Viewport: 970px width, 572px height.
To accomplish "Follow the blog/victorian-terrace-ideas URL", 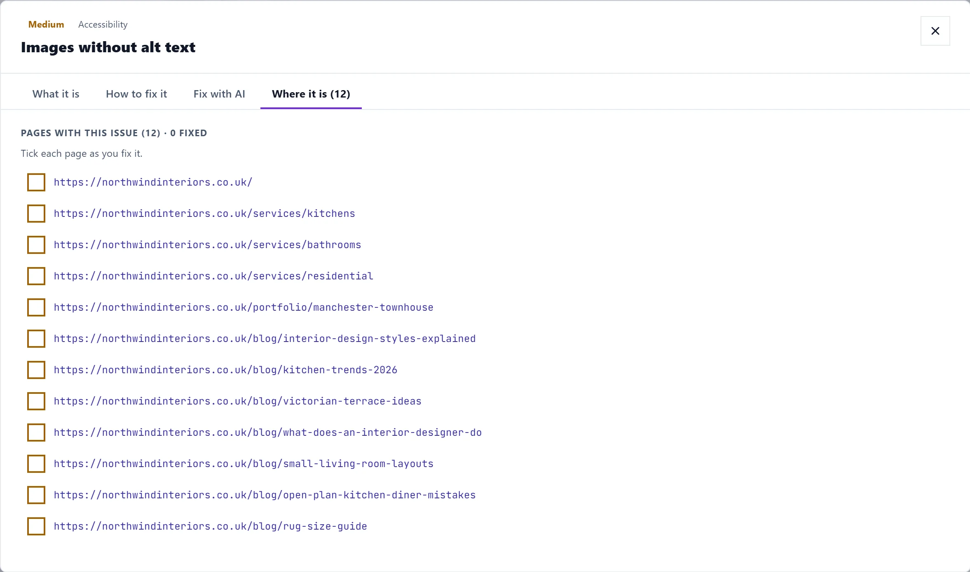I will (x=237, y=401).
